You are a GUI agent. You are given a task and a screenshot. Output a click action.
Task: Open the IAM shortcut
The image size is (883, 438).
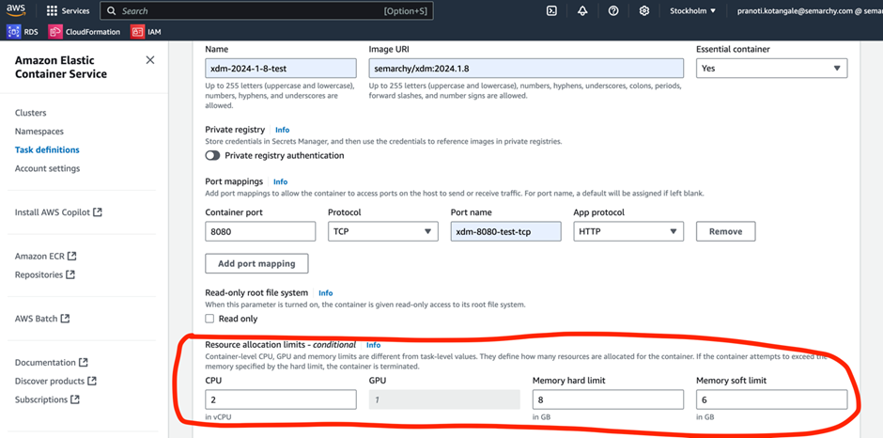click(146, 32)
